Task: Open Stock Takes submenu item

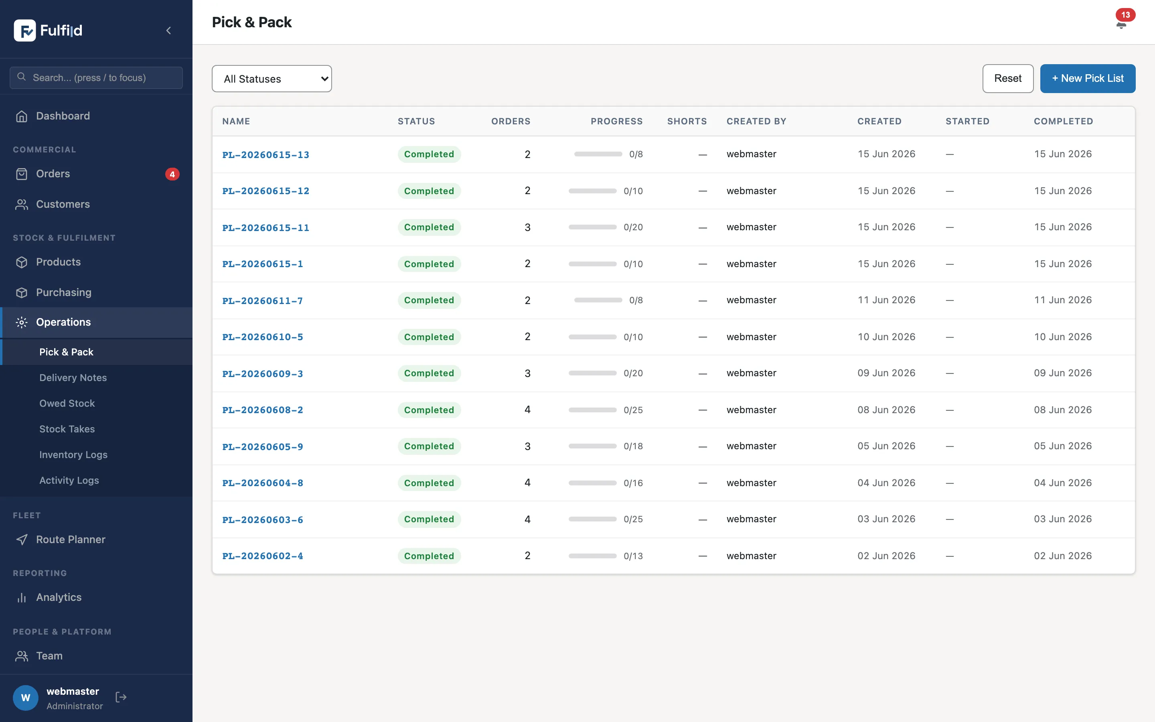Action: click(x=96, y=429)
